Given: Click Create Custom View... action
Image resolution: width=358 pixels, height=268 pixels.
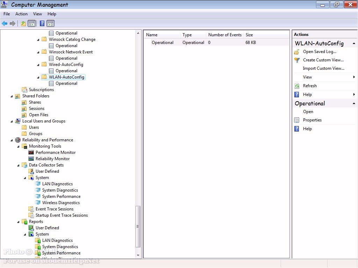Looking at the screenshot, I should click(x=323, y=60).
